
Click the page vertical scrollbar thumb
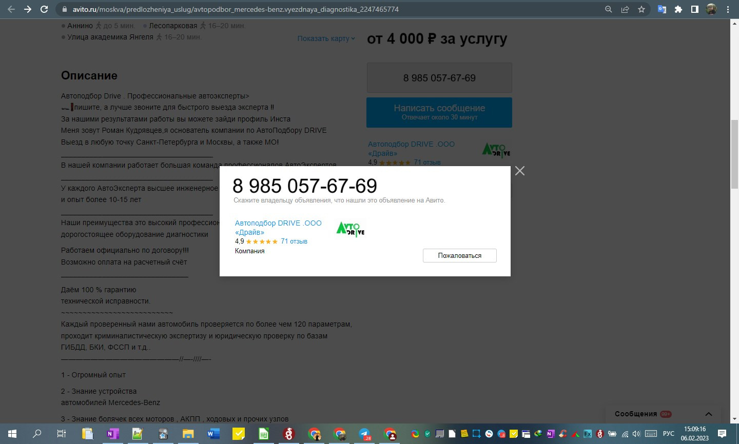tap(734, 154)
